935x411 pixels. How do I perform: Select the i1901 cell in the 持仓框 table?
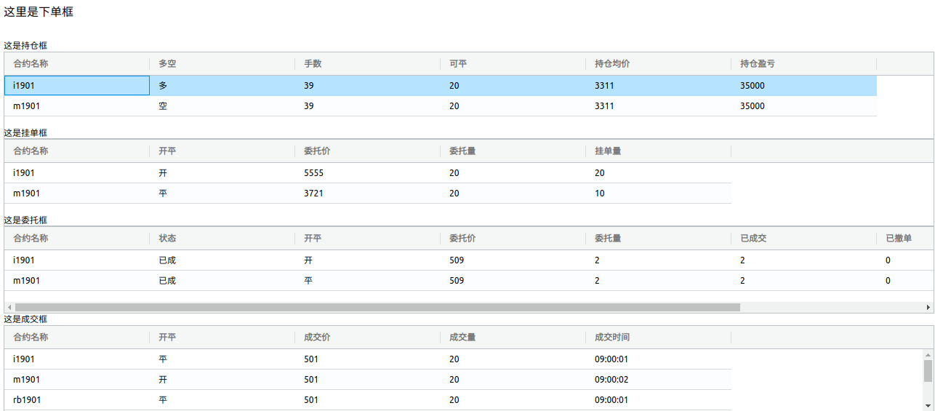coord(77,86)
